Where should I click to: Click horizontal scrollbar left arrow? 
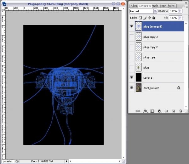[x=71, y=161]
